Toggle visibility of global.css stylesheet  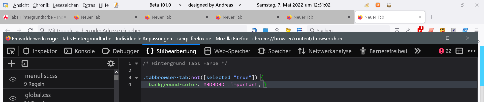coord(13,98)
